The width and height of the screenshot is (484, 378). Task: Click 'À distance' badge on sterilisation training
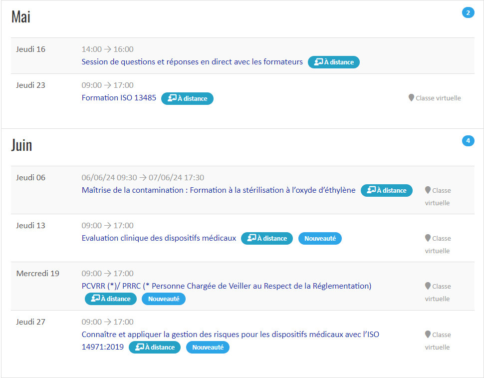pyautogui.click(x=386, y=190)
